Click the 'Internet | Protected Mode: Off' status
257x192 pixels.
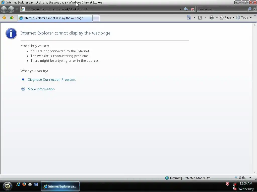coord(187,178)
